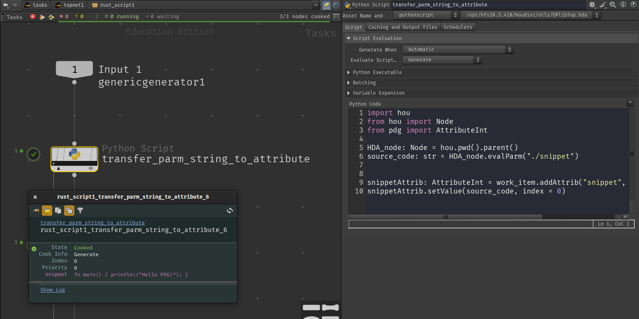Click the circular link-pane icon beside the pin
639x319 pixels.
click(x=336, y=5)
